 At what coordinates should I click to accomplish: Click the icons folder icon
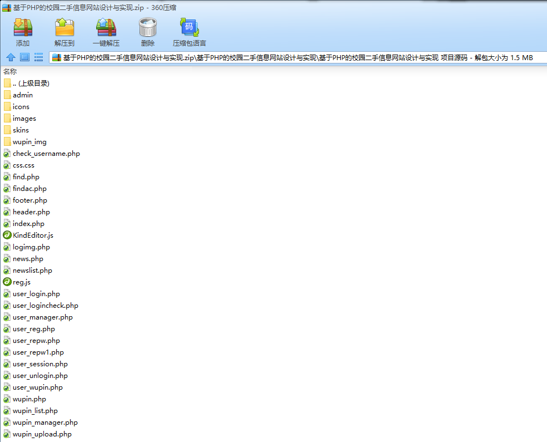(7, 106)
